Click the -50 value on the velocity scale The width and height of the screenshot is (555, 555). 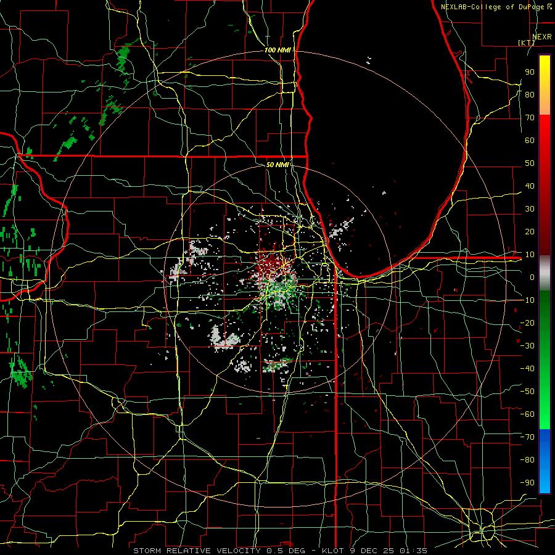[x=527, y=391]
